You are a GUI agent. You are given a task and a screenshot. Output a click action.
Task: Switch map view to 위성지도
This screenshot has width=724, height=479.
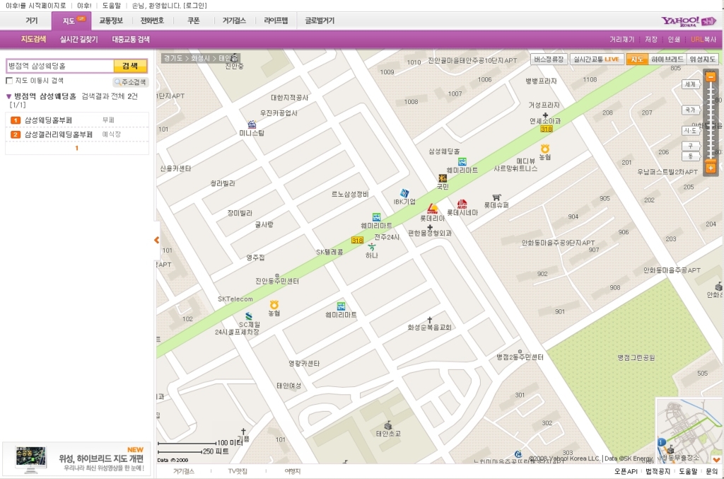pos(702,59)
